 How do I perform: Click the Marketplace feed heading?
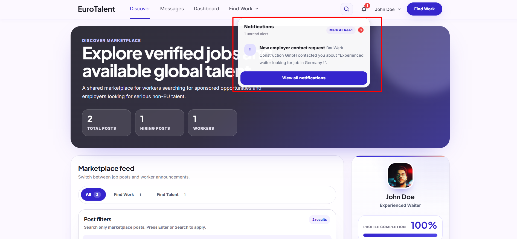[106, 169]
